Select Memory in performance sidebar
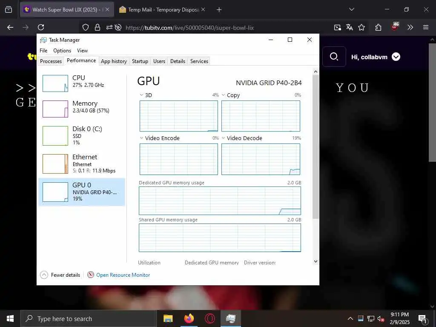The image size is (436, 327). (x=82, y=109)
